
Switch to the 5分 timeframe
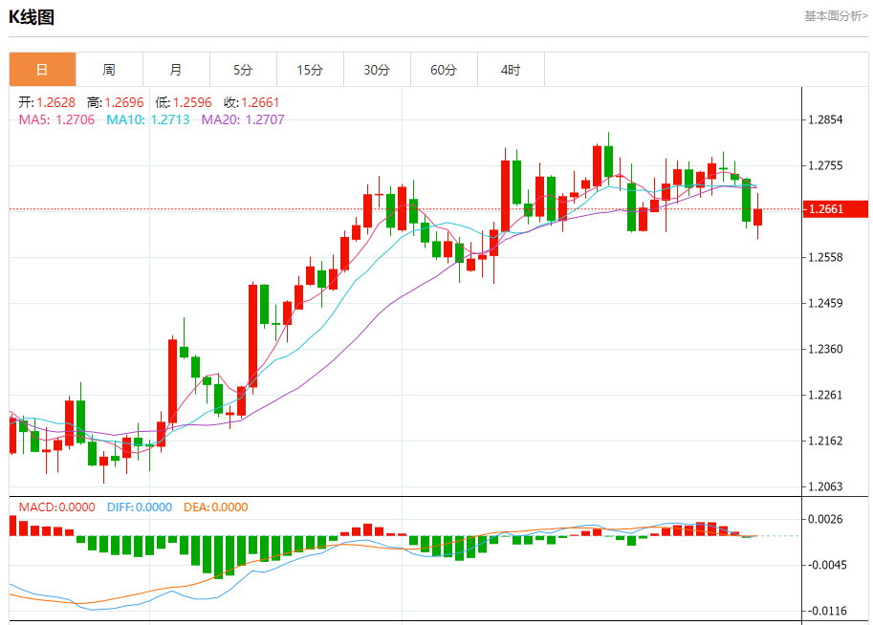click(243, 70)
